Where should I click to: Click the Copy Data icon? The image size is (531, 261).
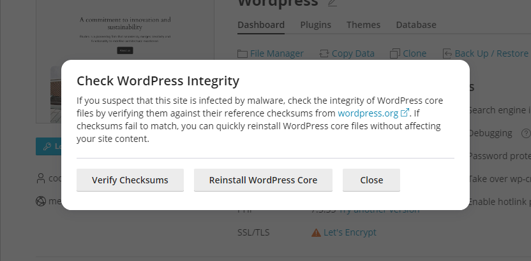[324, 53]
